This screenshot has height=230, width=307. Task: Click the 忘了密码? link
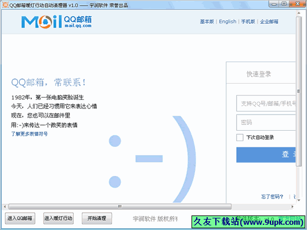(x=272, y=196)
